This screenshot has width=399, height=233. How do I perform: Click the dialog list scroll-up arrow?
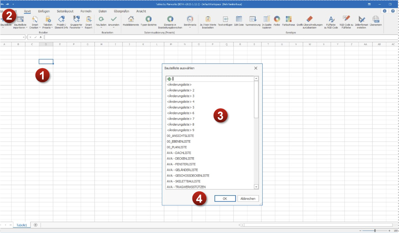(x=256, y=78)
